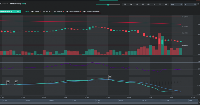Click the Show on Chart + button
Image resolution: width=200 pixels, height=105 pixels.
(x=7, y=12)
